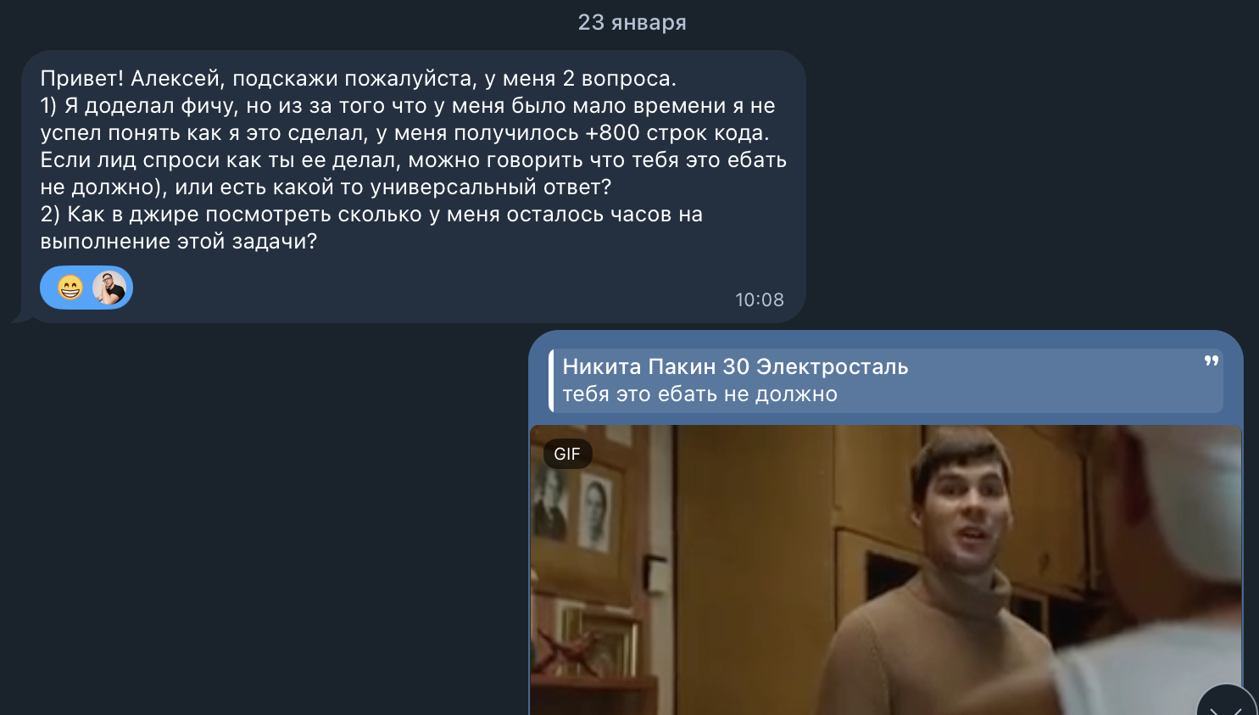Jump to quoted message from Никита Пакин
The height and width of the screenshot is (715, 1259).
886,381
